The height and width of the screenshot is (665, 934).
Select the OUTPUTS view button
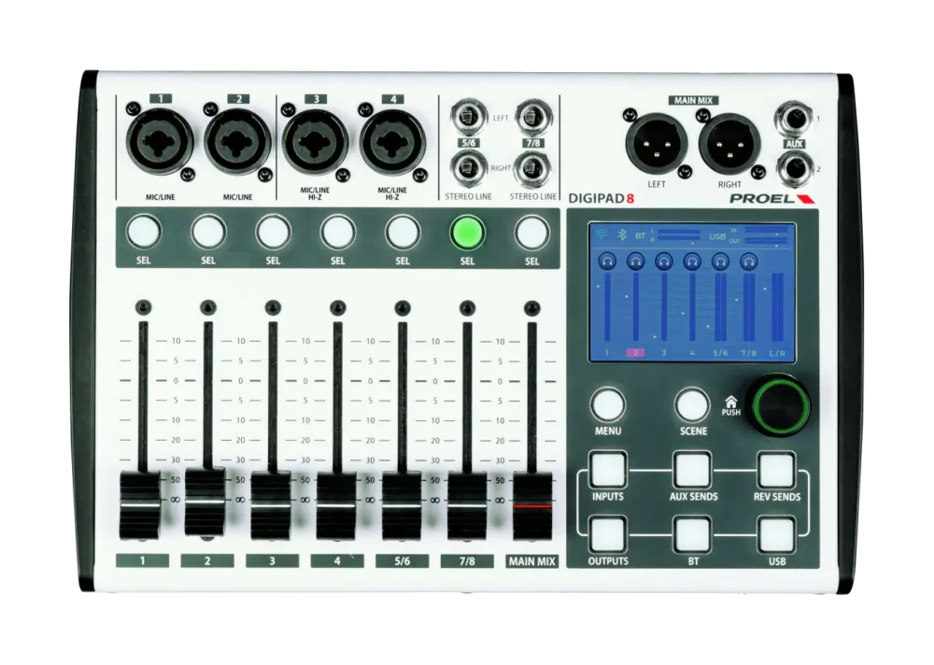608,534
